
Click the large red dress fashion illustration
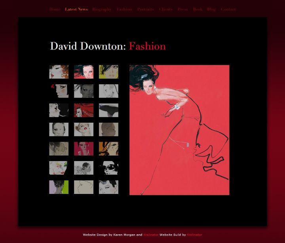pyautogui.click(x=179, y=130)
